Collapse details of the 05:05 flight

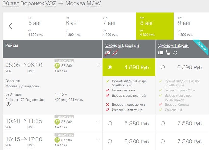[98, 65]
